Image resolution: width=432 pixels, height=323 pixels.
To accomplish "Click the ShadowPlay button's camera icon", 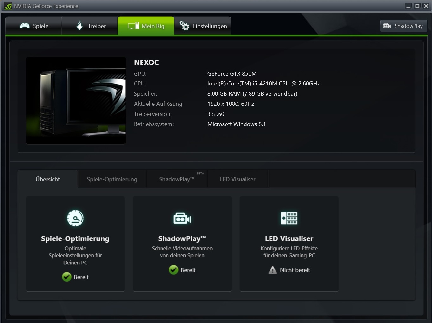I will 387,26.
